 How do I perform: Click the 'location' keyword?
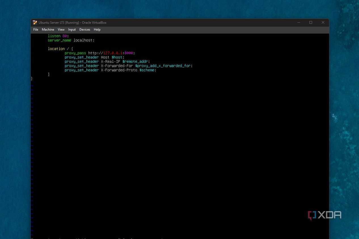coord(56,49)
